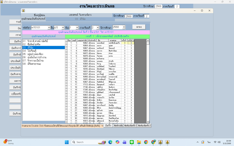
Task: Select '01 : รักชาติ ศาสน์ กษัตริย์' in list
Action: (x=35, y=41)
